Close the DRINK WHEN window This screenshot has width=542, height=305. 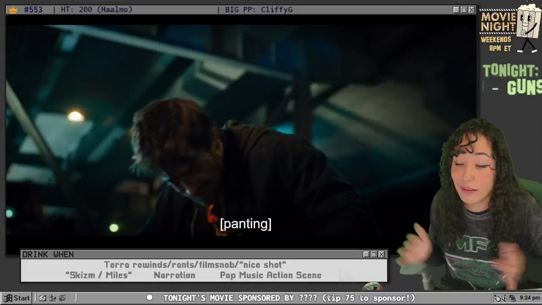point(381,254)
